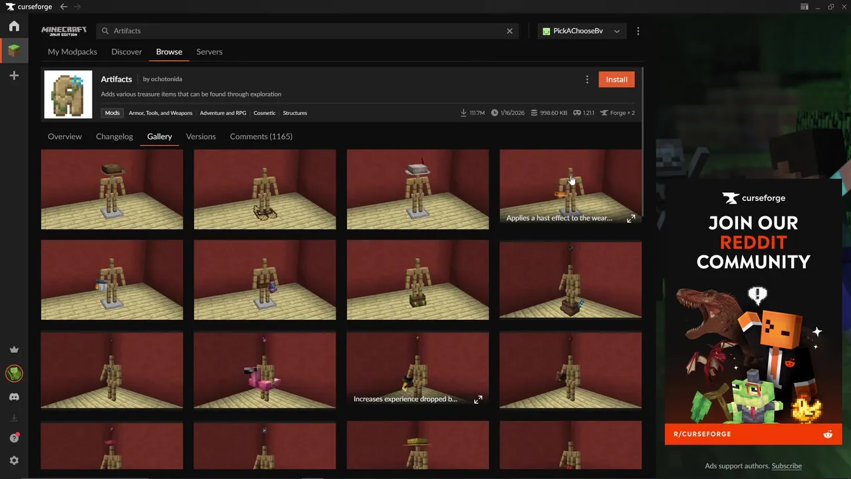Open the Comments (1165) tab
851x479 pixels.
pos(261,136)
